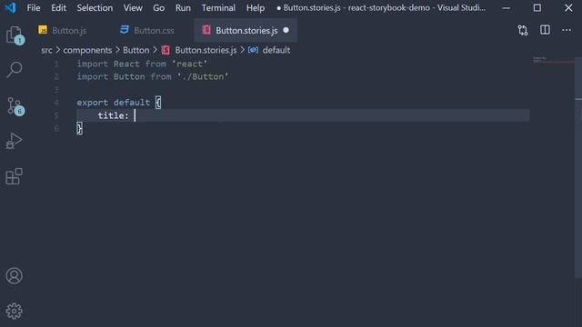Maximize the VS Code window
Image resolution: width=582 pixels, height=327 pixels.
pos(537,8)
